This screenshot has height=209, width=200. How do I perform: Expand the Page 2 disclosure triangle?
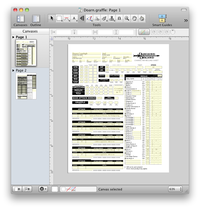[13, 70]
